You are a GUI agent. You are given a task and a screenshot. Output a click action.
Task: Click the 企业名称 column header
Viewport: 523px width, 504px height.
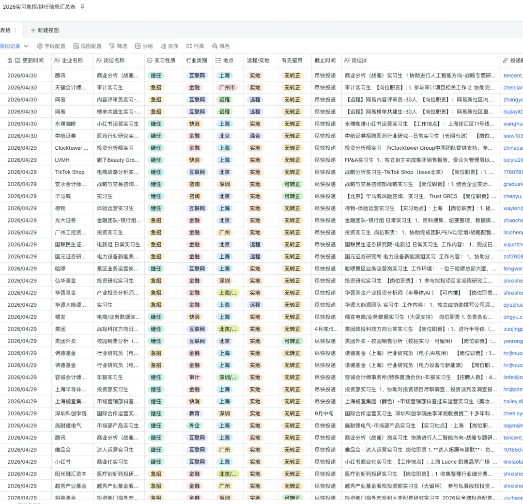click(x=72, y=61)
